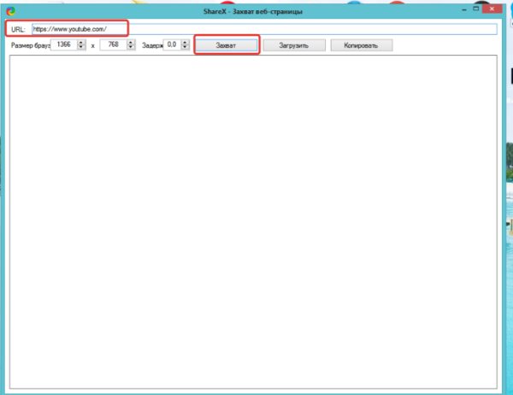This screenshot has width=513, height=395.
Task: Click the ShareX logo icon in title bar
Action: 11,11
